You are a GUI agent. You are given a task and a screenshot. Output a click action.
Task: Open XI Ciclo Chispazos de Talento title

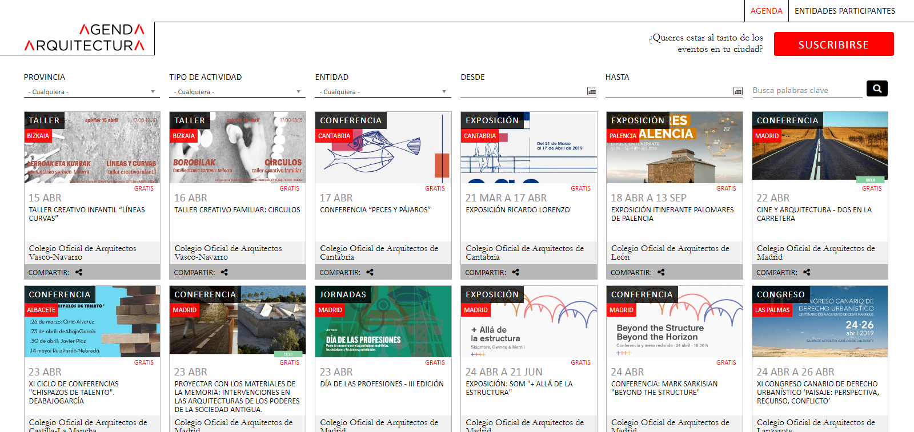pyautogui.click(x=74, y=393)
